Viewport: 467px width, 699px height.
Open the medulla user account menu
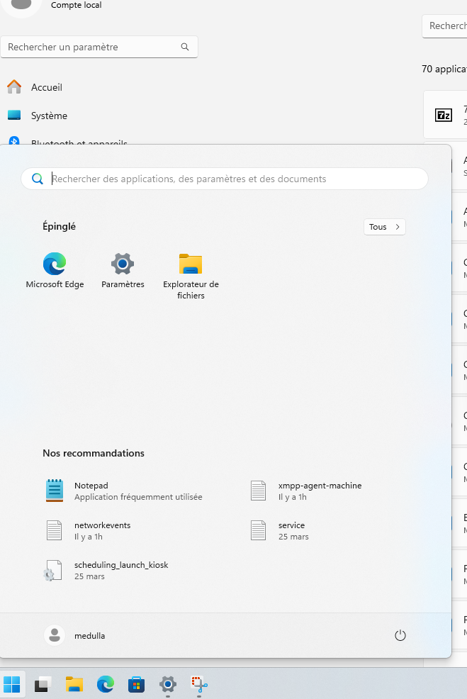click(x=75, y=636)
